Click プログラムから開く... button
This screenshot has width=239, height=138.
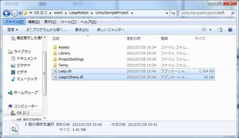pos(47,30)
